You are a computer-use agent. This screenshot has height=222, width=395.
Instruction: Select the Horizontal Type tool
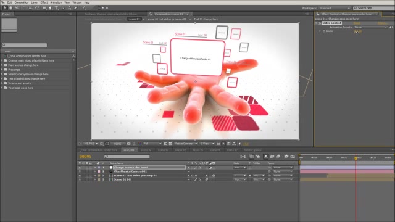(x=56, y=8)
